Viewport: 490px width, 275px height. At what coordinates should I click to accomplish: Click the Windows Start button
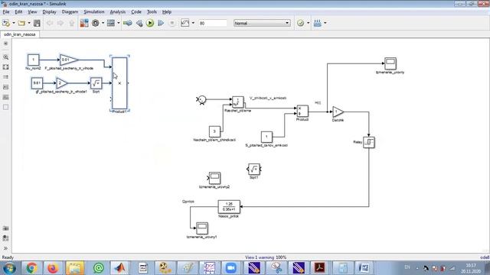[9, 268]
